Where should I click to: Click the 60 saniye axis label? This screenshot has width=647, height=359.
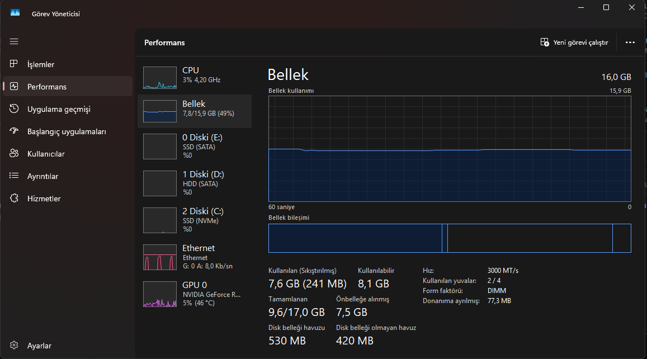281,207
